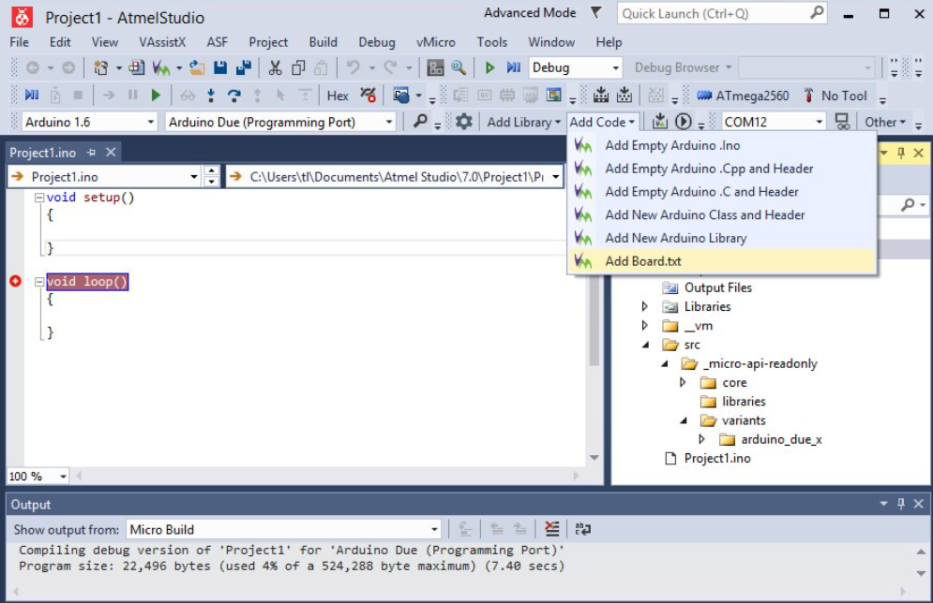Toggle the red breakpoint at void loop()
Viewport: 933px width, 603px height.
(15, 281)
